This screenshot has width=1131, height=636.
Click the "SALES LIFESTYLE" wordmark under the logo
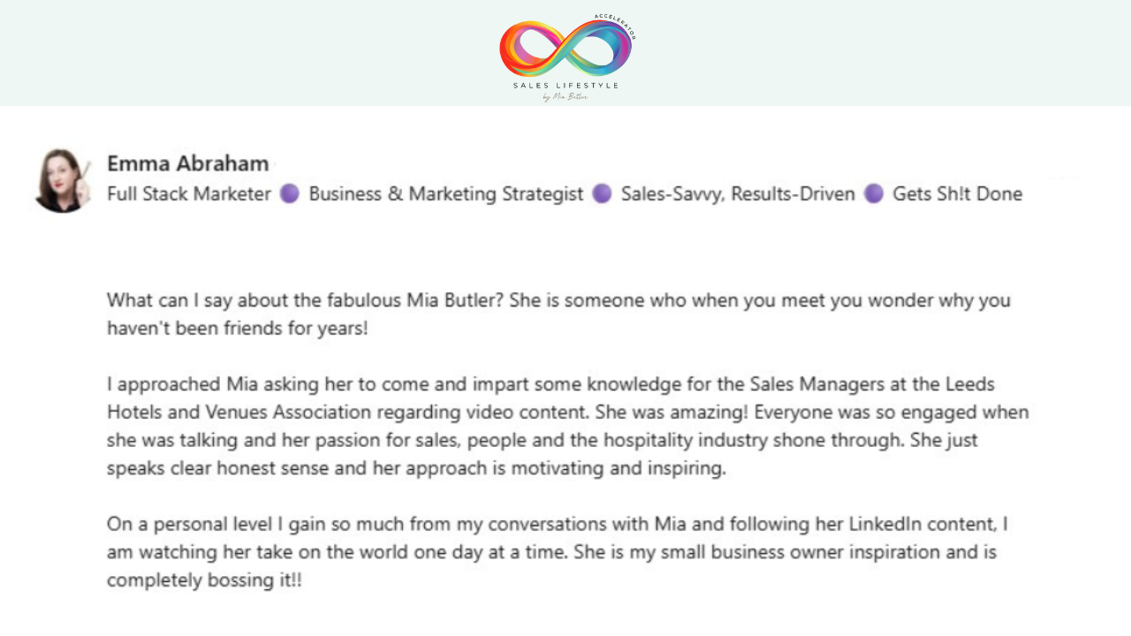pos(565,86)
